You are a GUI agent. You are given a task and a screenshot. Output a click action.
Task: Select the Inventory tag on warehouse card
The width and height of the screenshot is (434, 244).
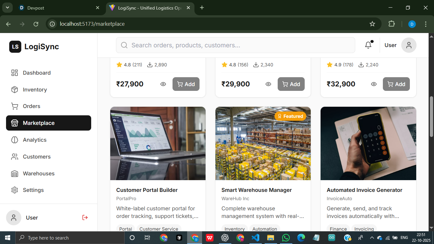coord(234,229)
